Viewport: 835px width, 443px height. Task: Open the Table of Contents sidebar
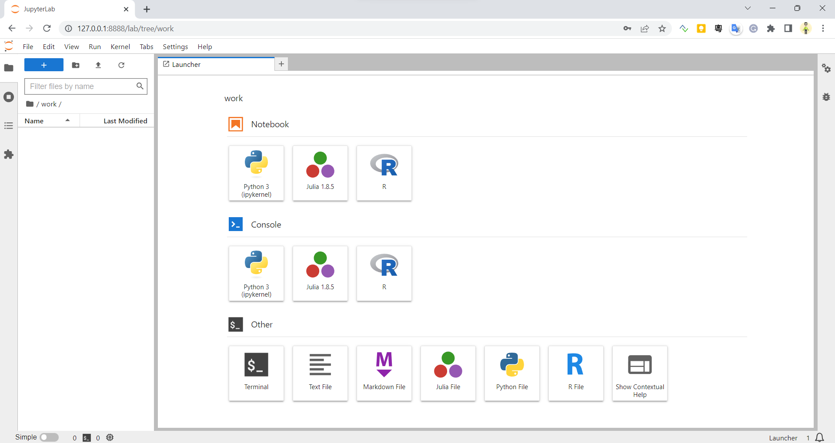point(9,126)
